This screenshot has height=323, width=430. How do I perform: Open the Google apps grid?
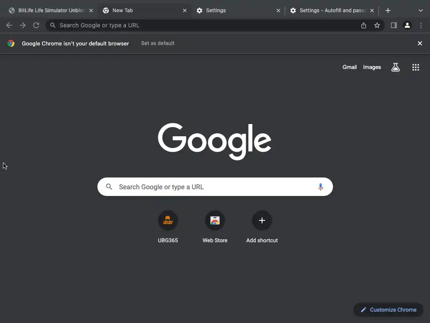(415, 67)
